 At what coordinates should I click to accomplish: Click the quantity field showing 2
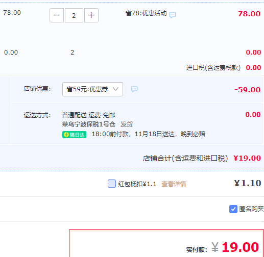[x=74, y=15]
